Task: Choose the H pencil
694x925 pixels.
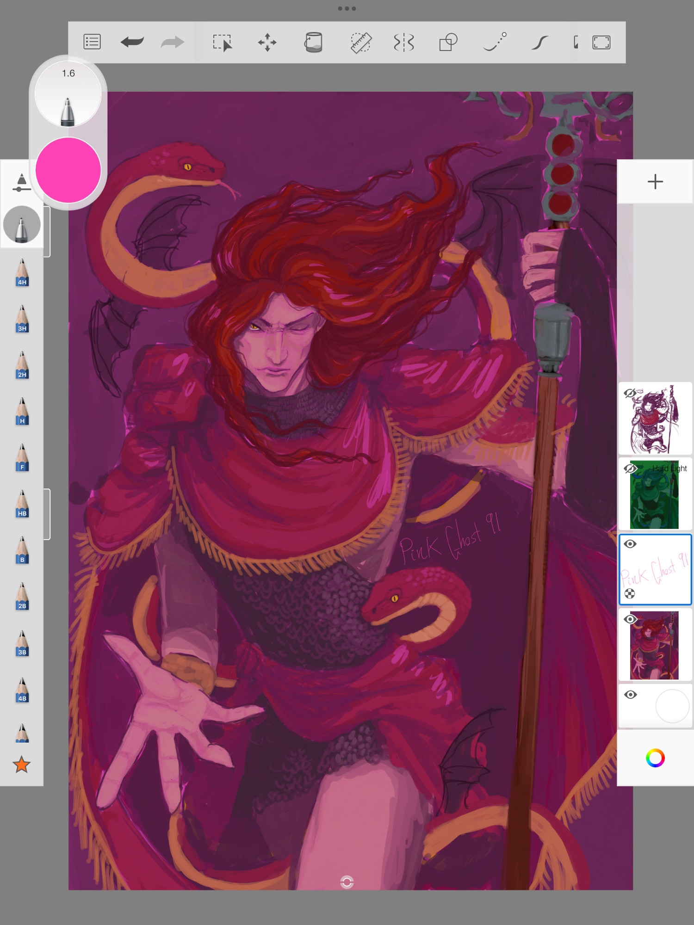Action: [x=22, y=411]
